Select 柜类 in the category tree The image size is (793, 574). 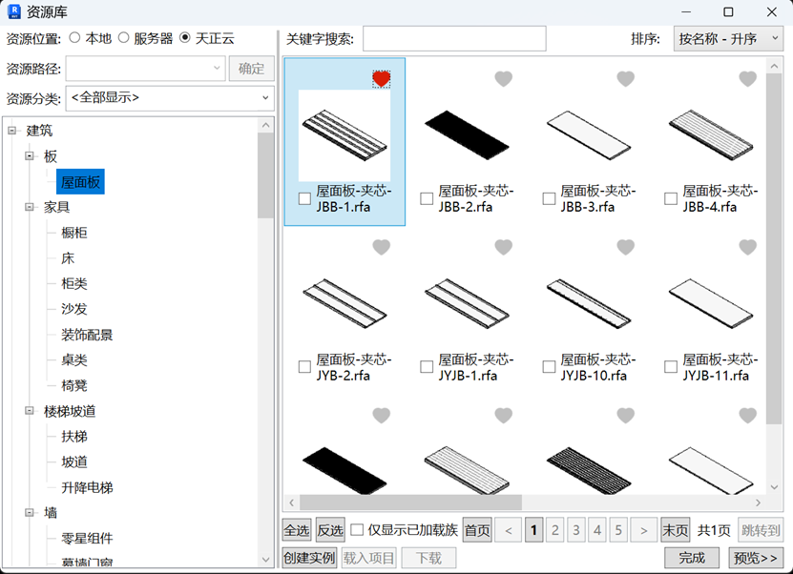tap(74, 283)
